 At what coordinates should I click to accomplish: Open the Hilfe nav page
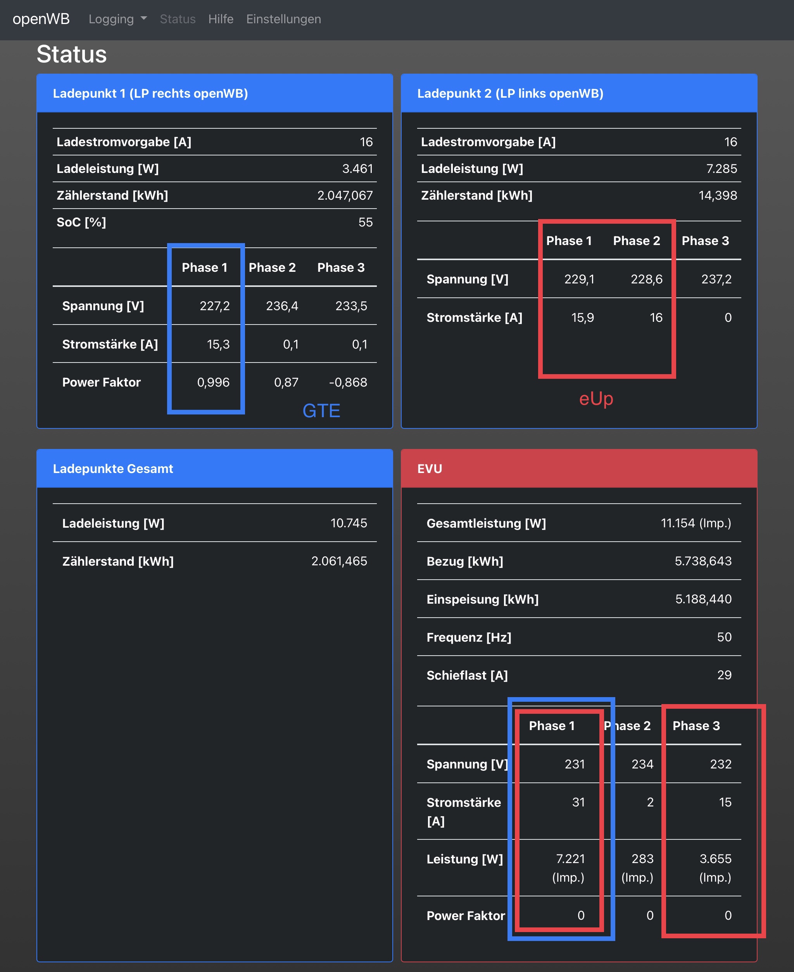tap(221, 19)
